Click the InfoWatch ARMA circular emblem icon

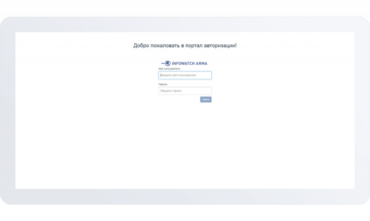pos(168,63)
